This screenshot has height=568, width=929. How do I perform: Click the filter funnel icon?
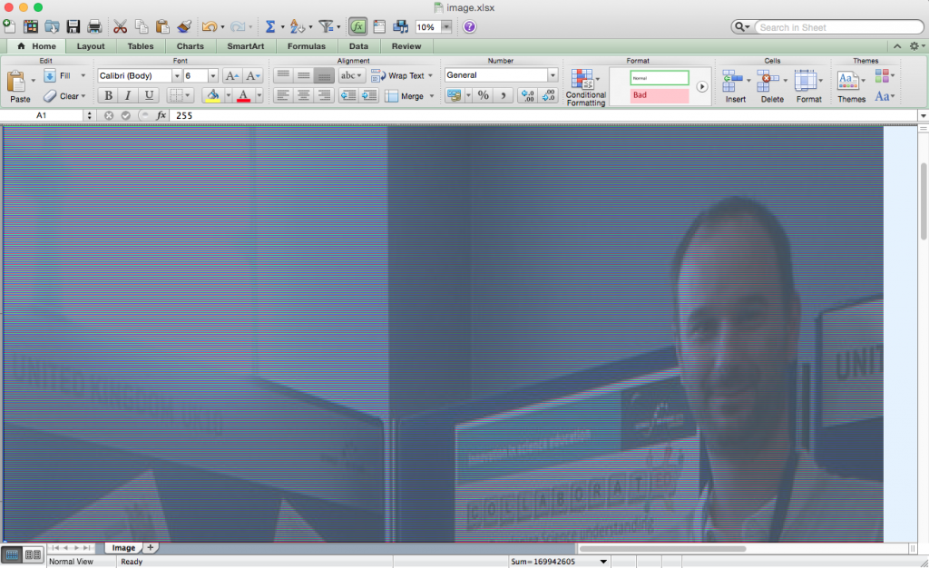tap(326, 26)
